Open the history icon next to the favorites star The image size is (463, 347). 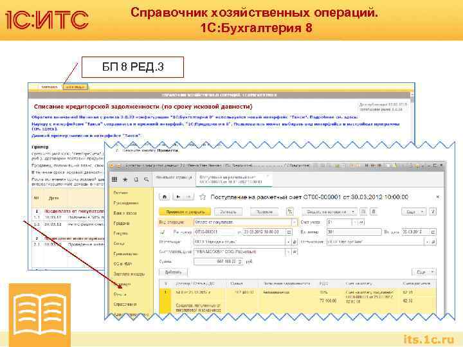(x=136, y=179)
